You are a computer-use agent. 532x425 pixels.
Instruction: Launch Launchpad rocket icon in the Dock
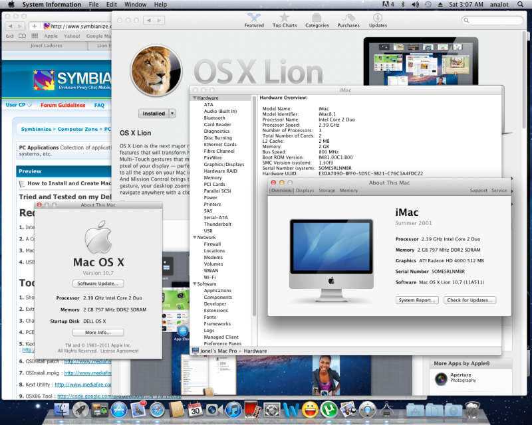[x=80, y=410]
